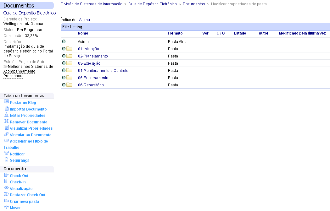Open the 03-Execução folder link
The height and width of the screenshot is (211, 330).
click(89, 63)
